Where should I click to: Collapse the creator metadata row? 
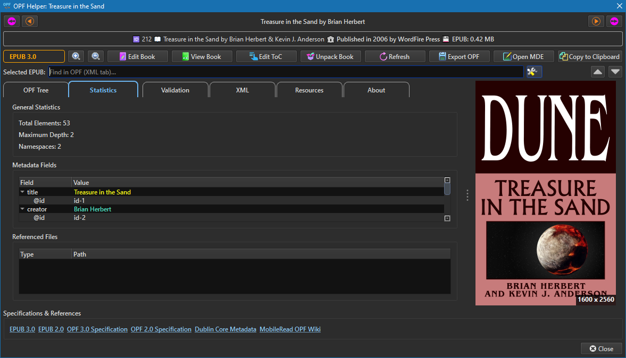tap(23, 209)
